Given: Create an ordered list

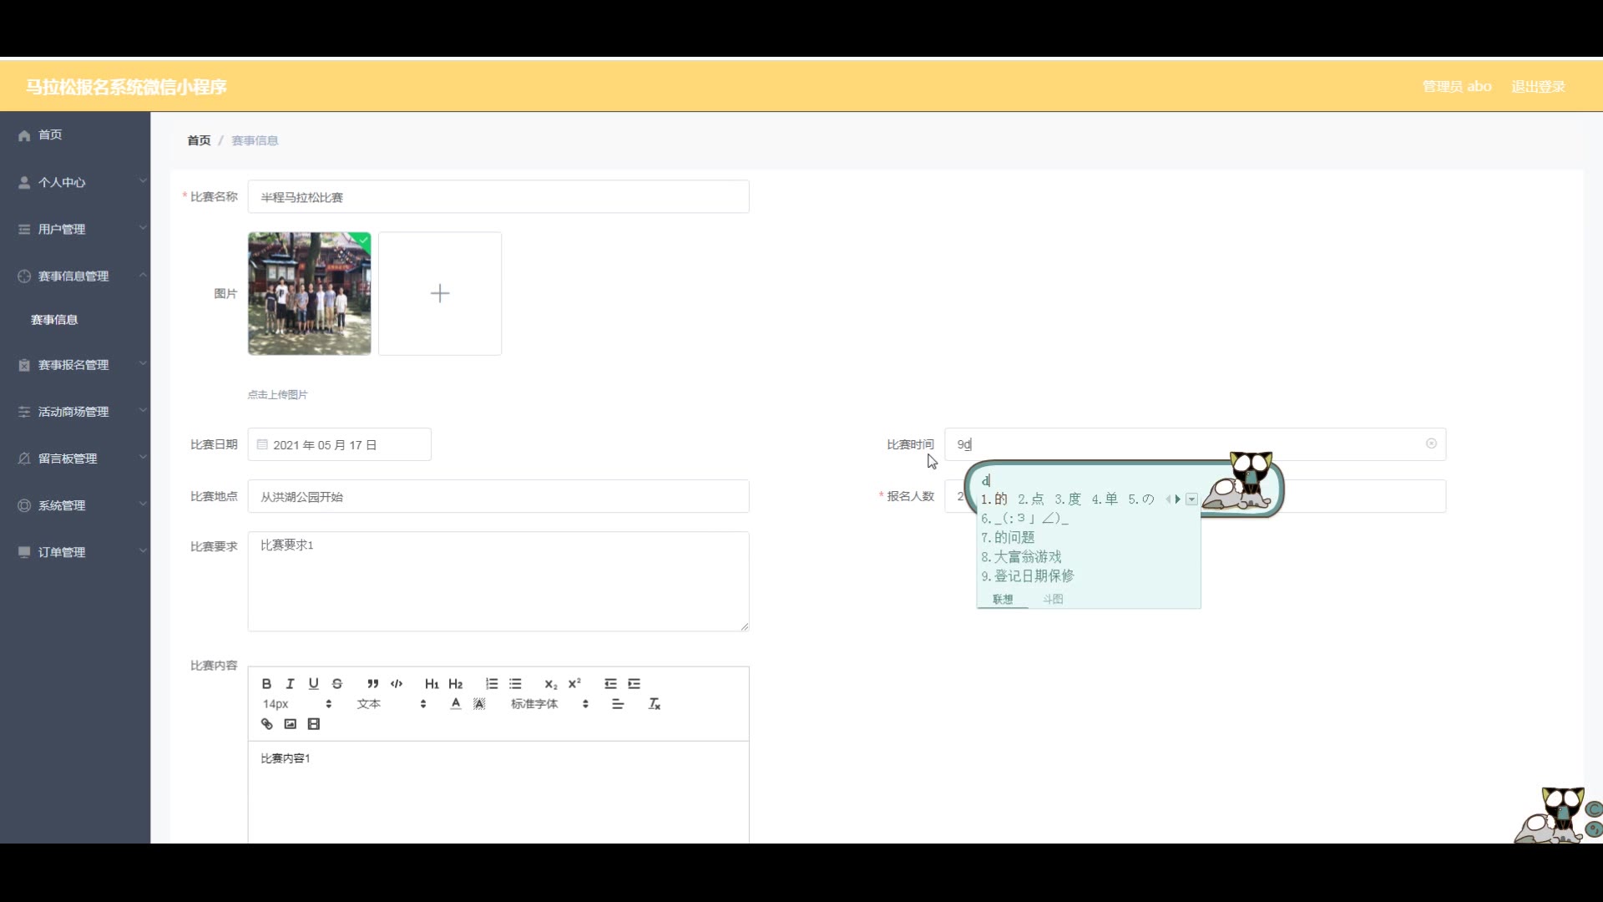Looking at the screenshot, I should point(492,684).
